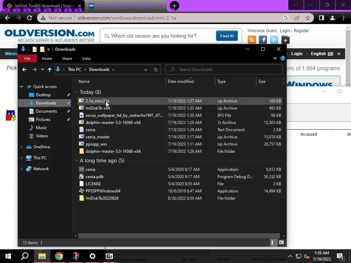This screenshot has height=263, width=351.
Task: Click the horizontal scrollbar in Explorer
Action: point(179,236)
